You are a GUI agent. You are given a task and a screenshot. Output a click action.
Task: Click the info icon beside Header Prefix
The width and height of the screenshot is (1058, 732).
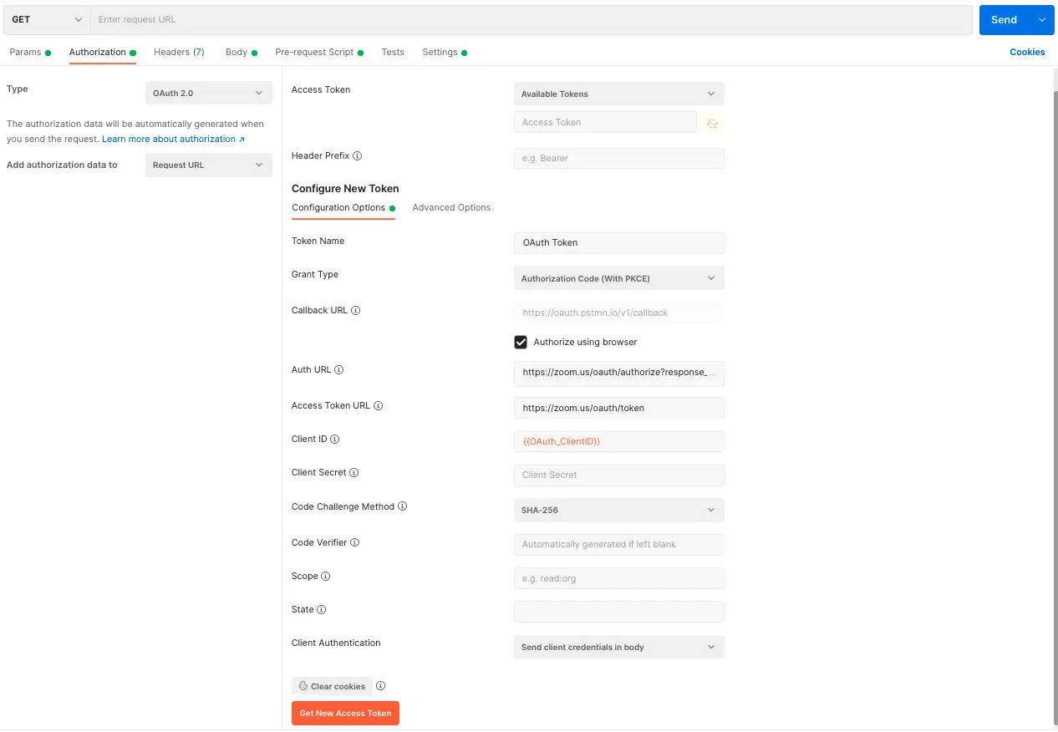(356, 155)
